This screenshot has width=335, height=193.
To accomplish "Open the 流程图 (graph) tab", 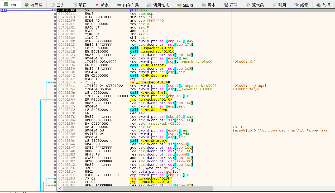I will 33,5.
